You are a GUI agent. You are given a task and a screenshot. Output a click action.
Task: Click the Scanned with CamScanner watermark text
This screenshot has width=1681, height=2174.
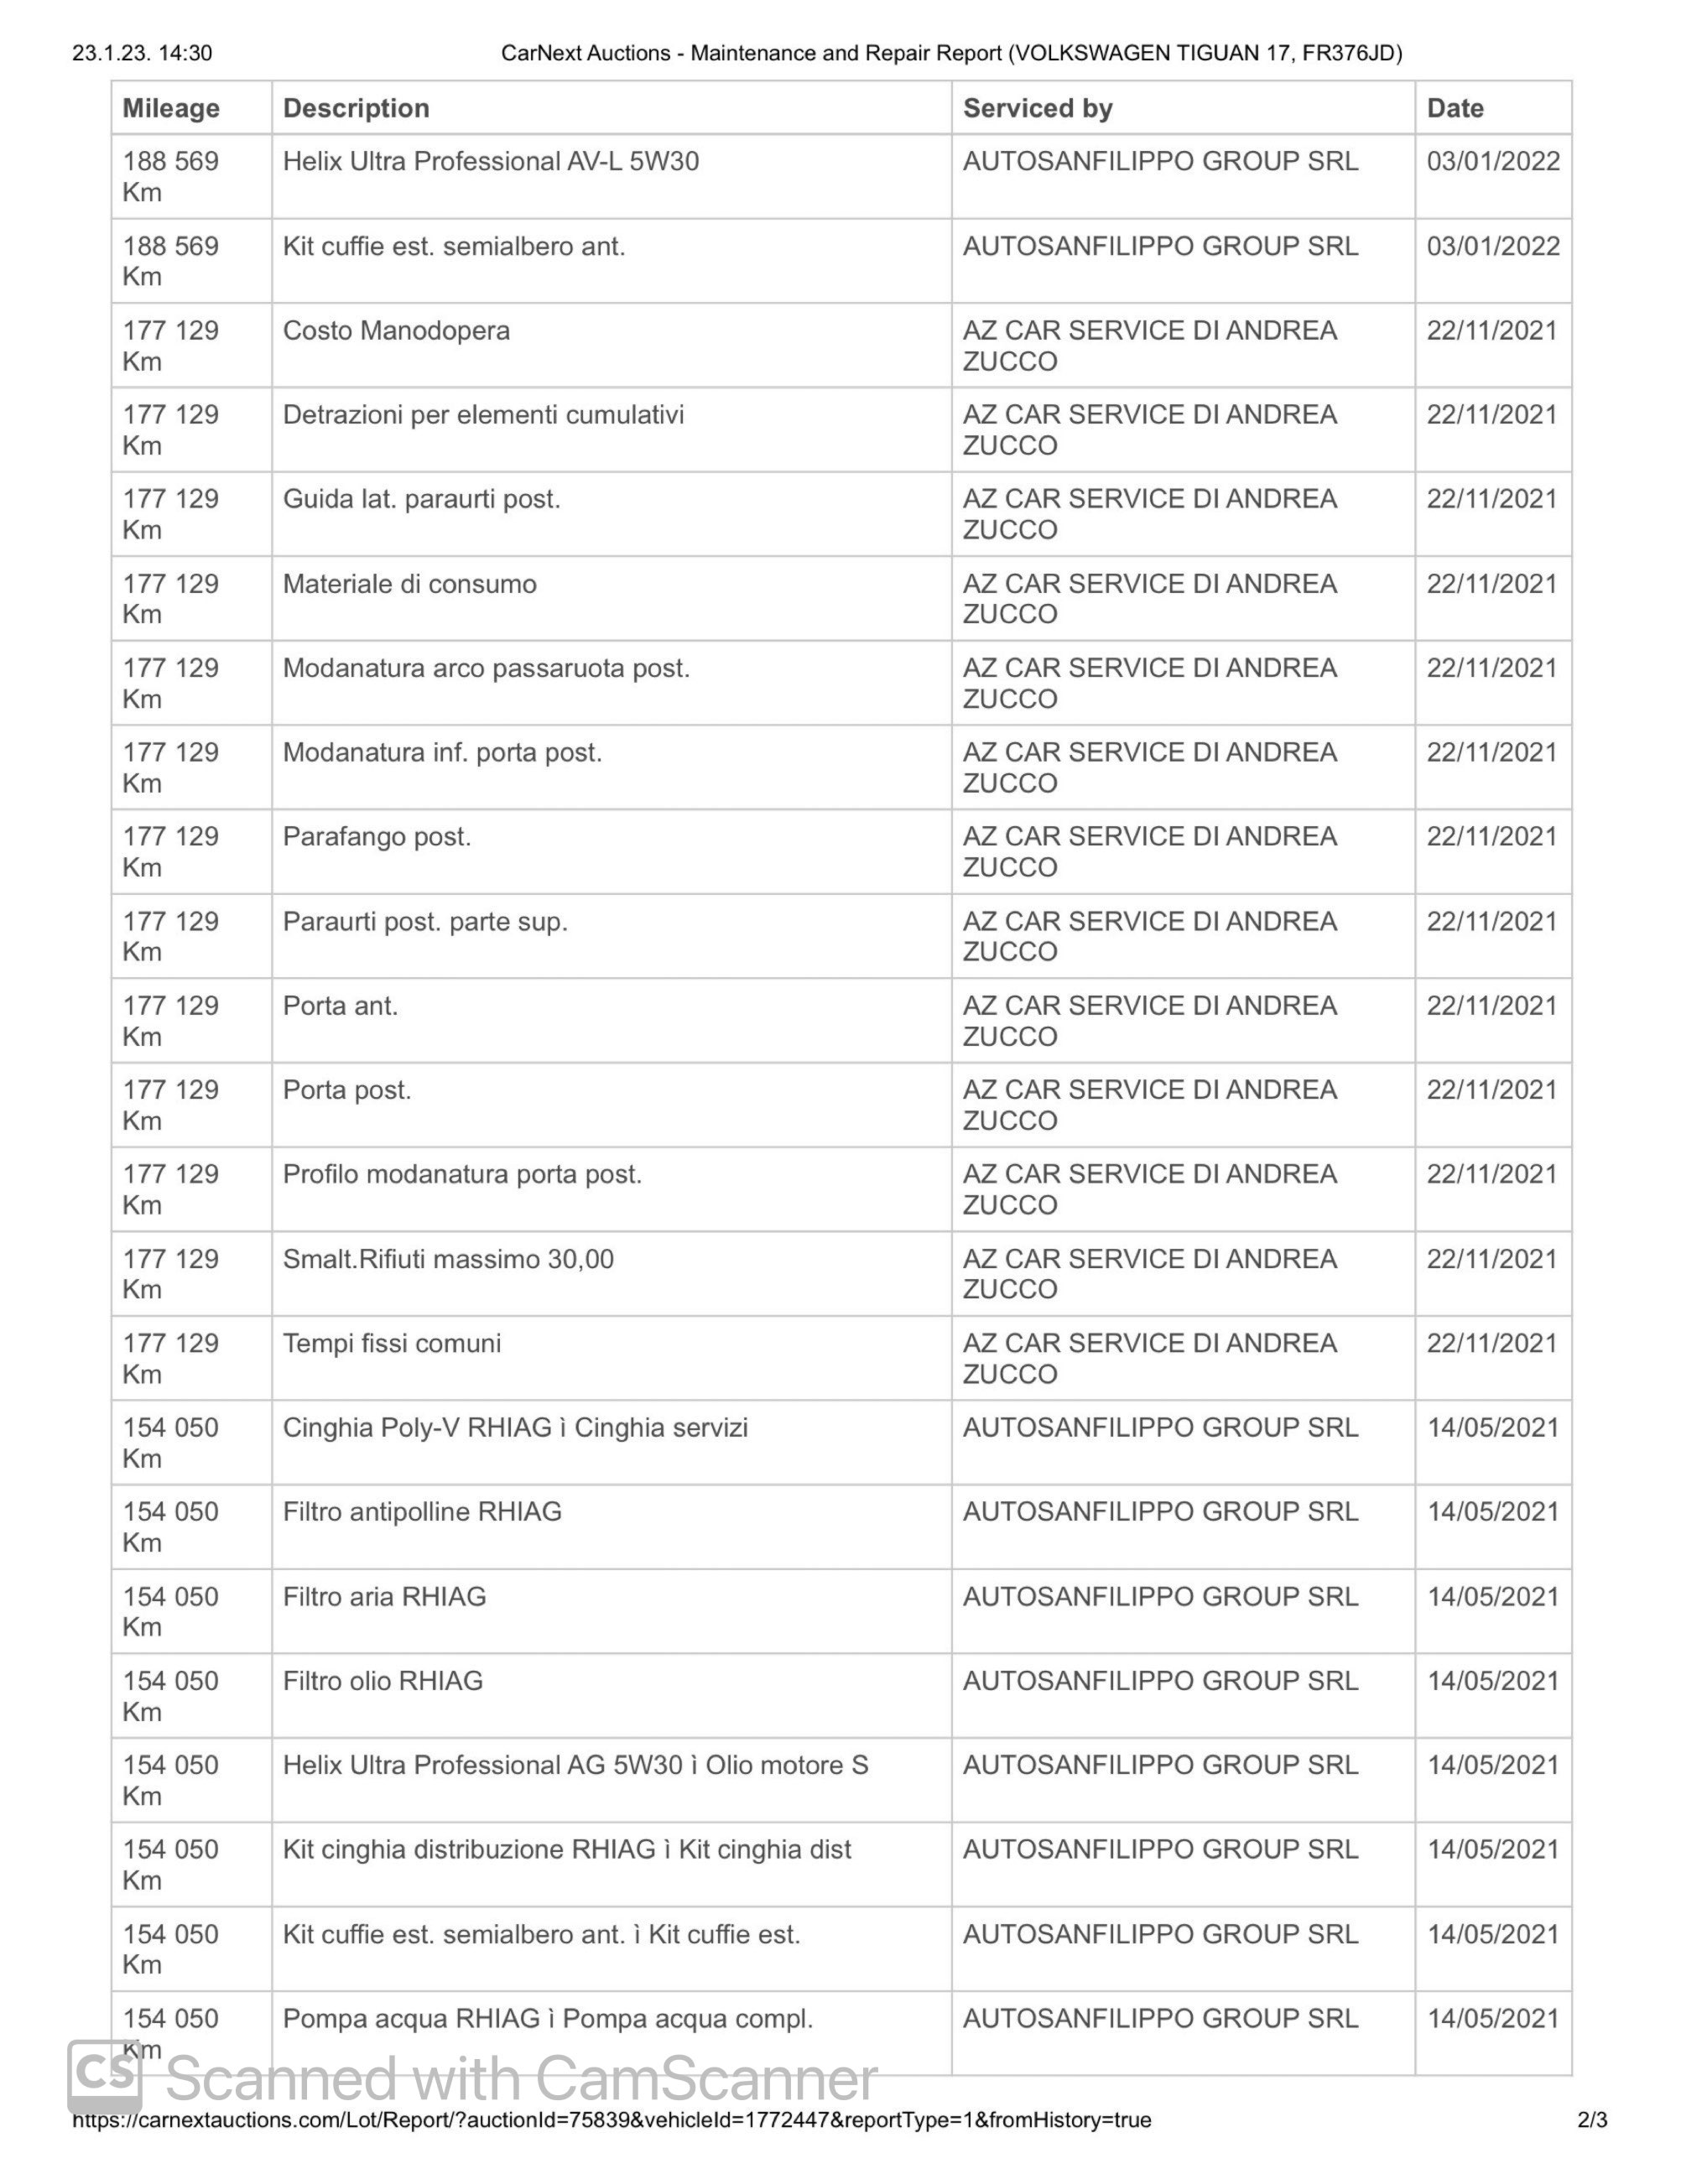click(521, 2078)
